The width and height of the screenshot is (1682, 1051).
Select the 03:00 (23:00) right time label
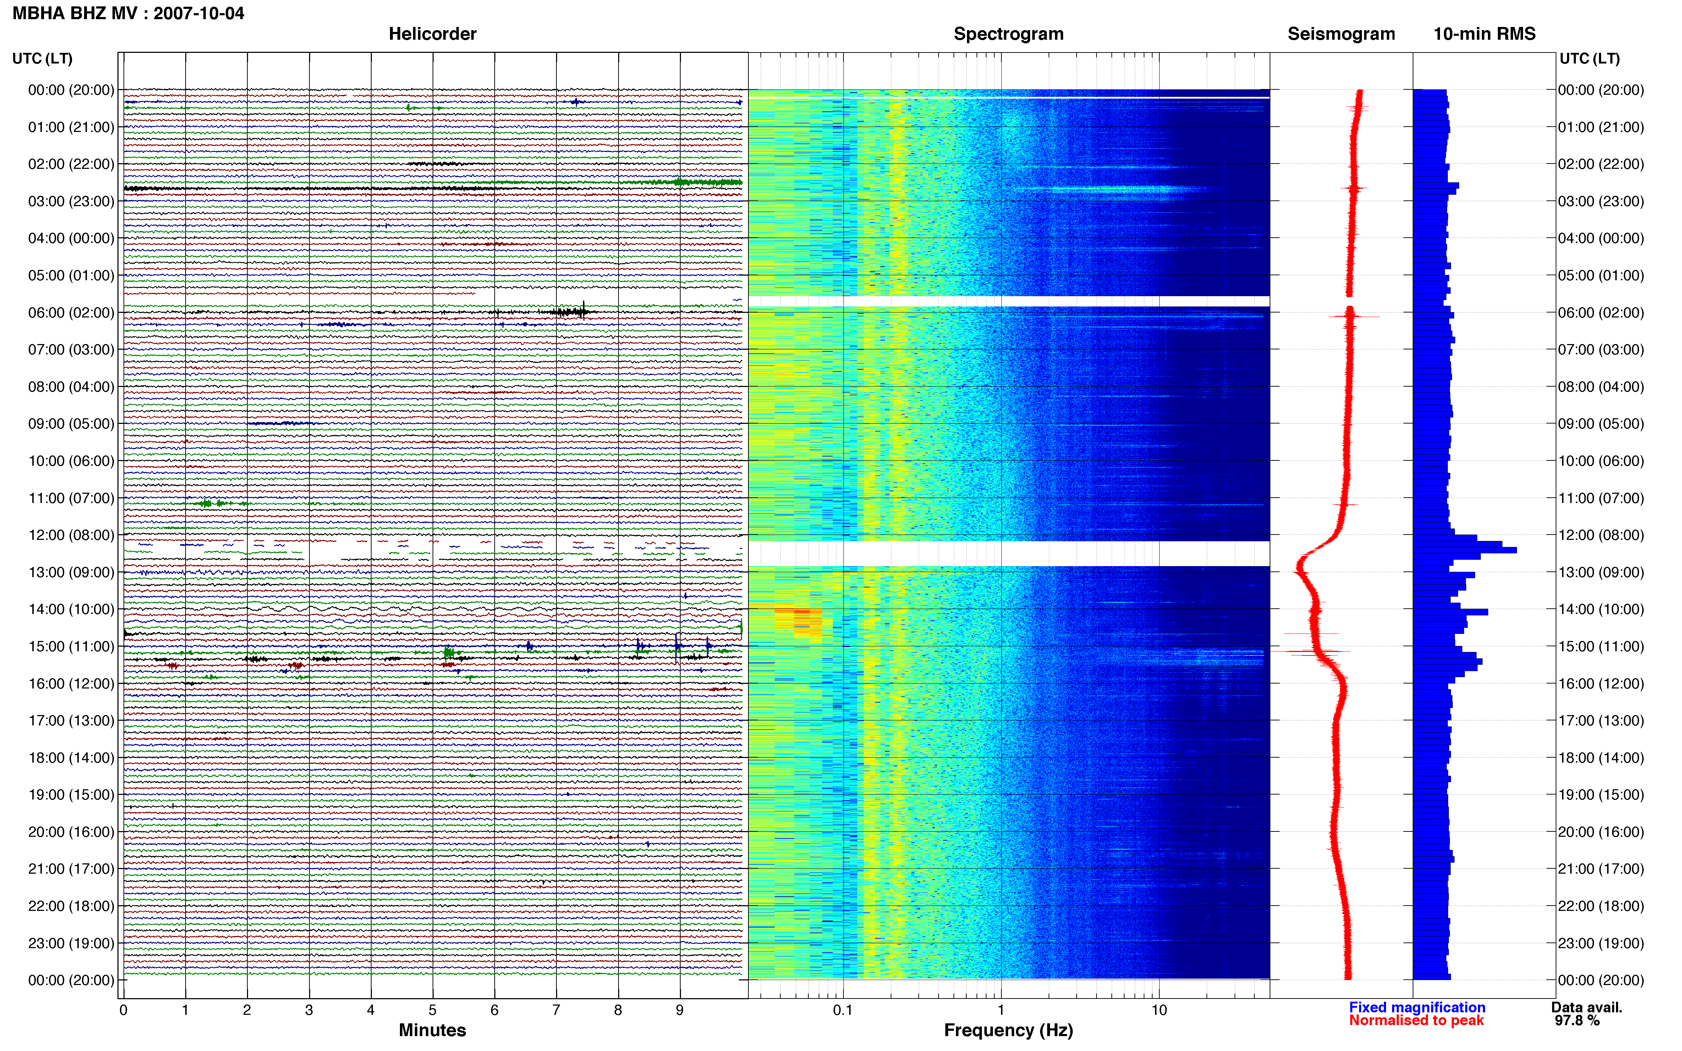coord(1601,201)
